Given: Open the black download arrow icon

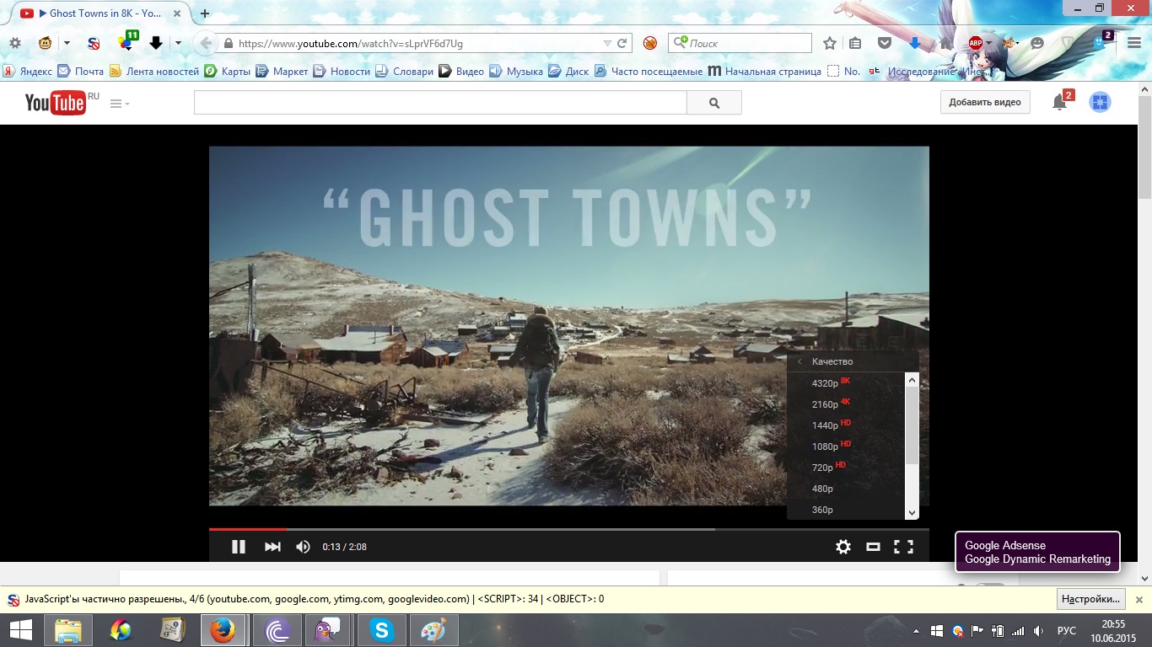Looking at the screenshot, I should 155,43.
